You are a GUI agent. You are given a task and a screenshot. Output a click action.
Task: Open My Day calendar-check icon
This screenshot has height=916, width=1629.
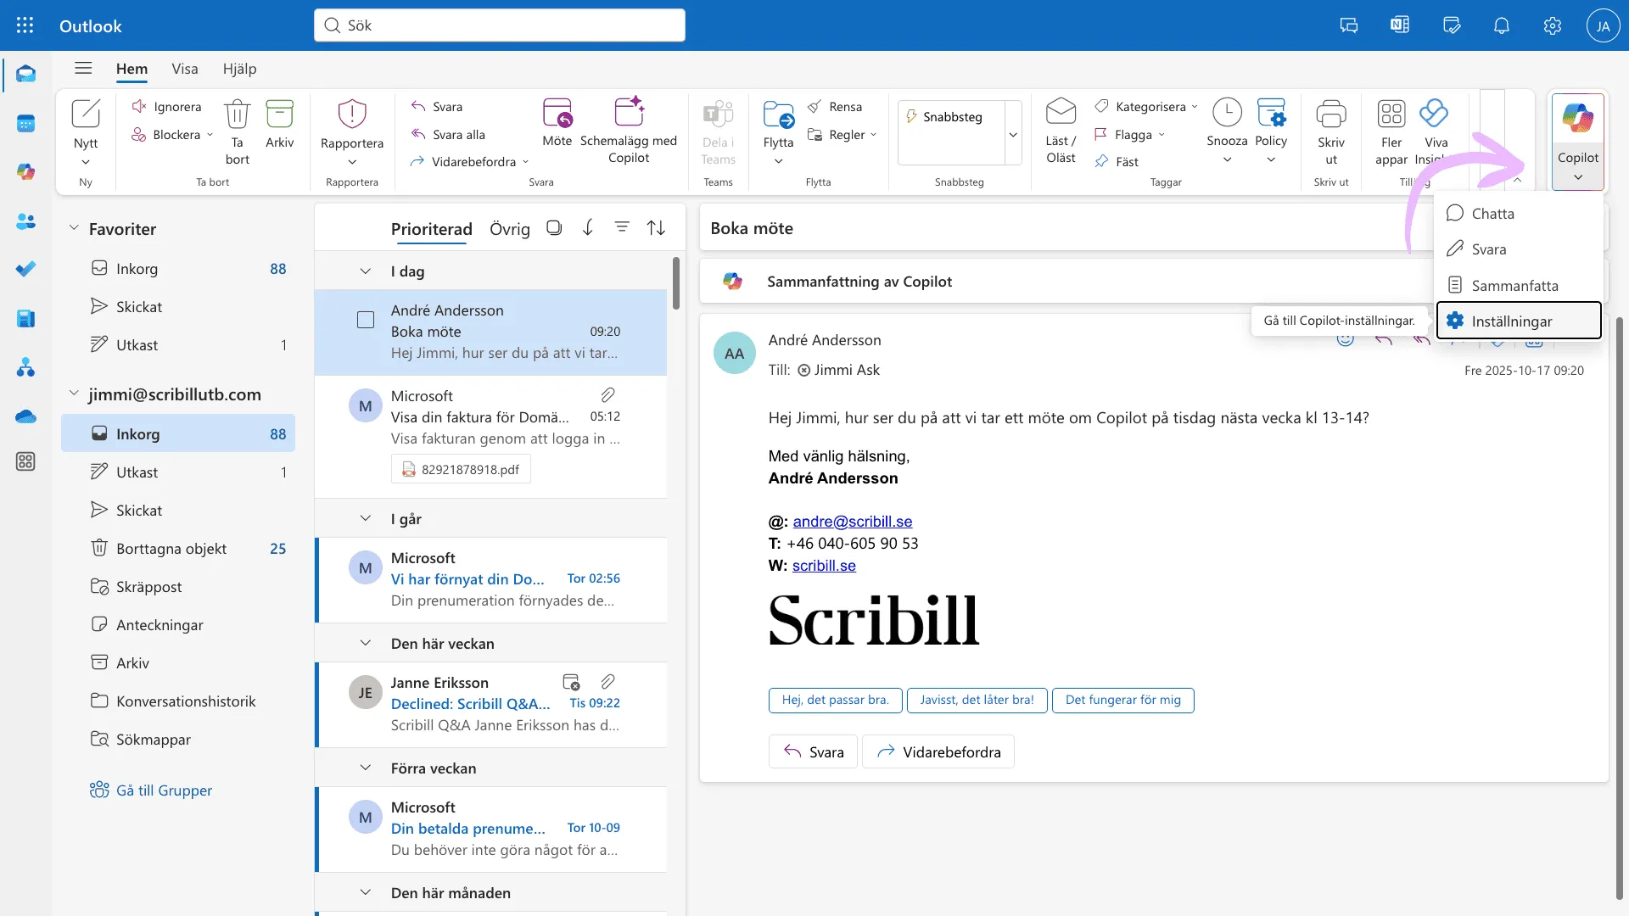coord(1452,25)
